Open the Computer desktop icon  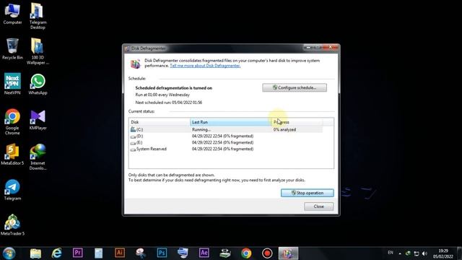[12, 14]
